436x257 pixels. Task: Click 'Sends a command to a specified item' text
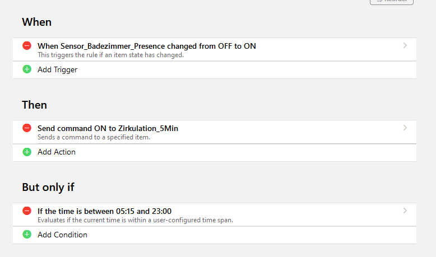pos(94,137)
